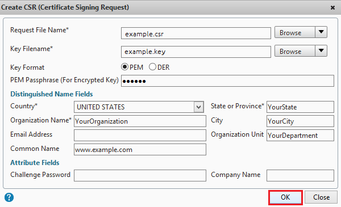The height and width of the screenshot is (207, 341).
Task: Click the Close button
Action: [x=321, y=197]
